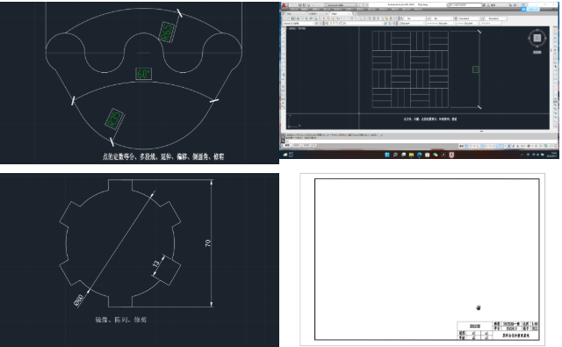
Task: Open WeChat from the taskbar
Action: [x=436, y=155]
